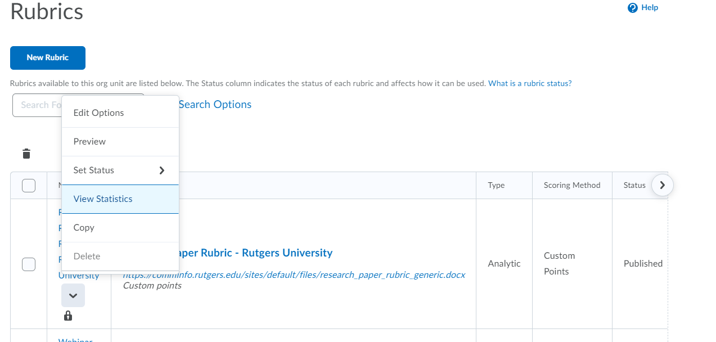Expand Search Options
Viewport: 716px width, 342px height.
214,104
